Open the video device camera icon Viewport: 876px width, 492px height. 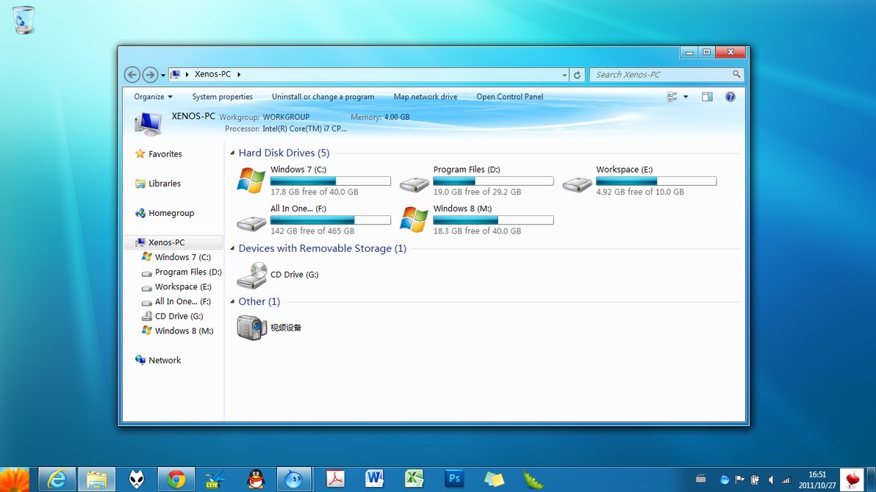click(x=251, y=328)
